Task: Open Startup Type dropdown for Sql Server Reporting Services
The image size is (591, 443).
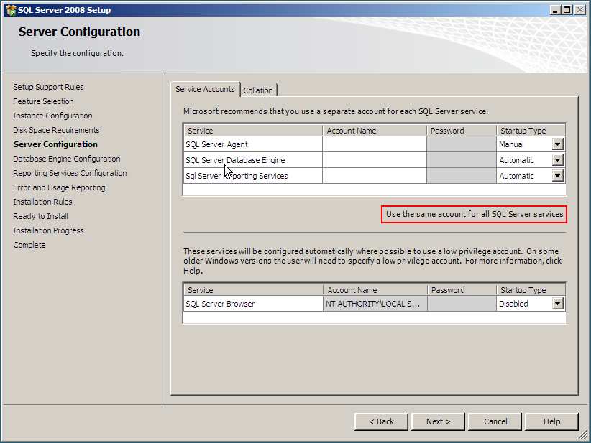Action: [x=557, y=176]
